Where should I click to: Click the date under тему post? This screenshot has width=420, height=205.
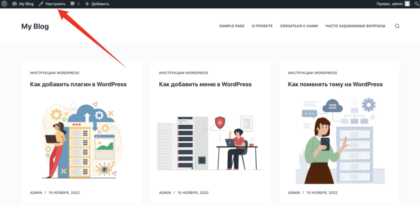322,193
